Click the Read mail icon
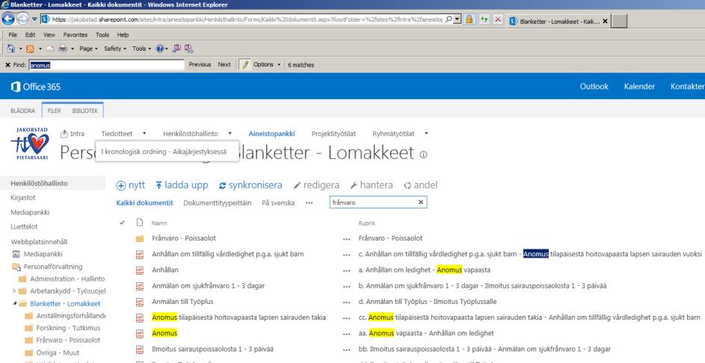This screenshot has height=363, width=705. click(50, 49)
